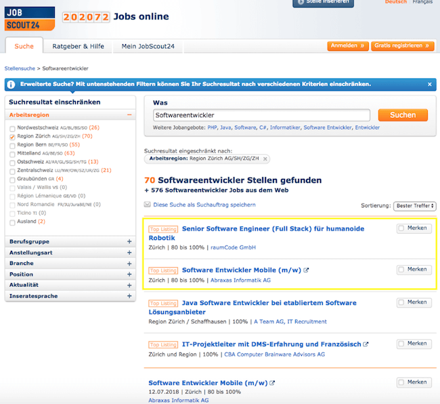Collapse the Arbeitsregion section minus icon
Image resolution: width=440 pixels, height=404 pixels.
pyautogui.click(x=129, y=115)
